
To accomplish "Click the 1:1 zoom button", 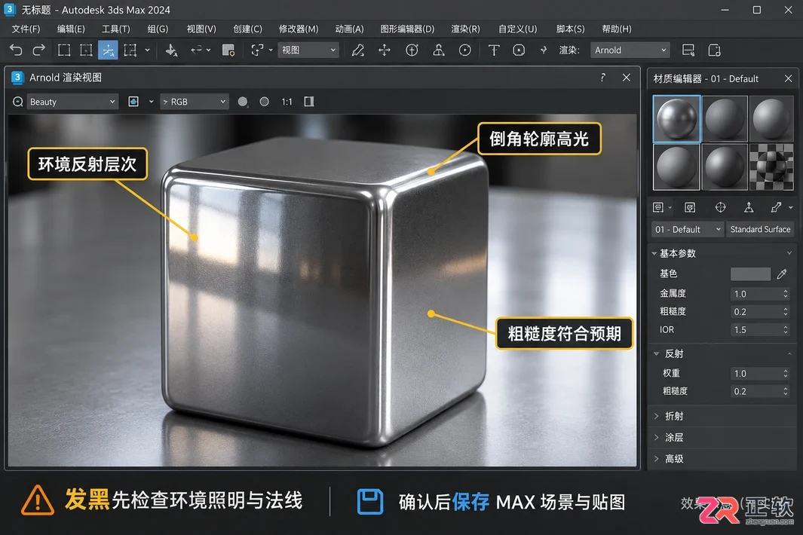I will pos(287,102).
